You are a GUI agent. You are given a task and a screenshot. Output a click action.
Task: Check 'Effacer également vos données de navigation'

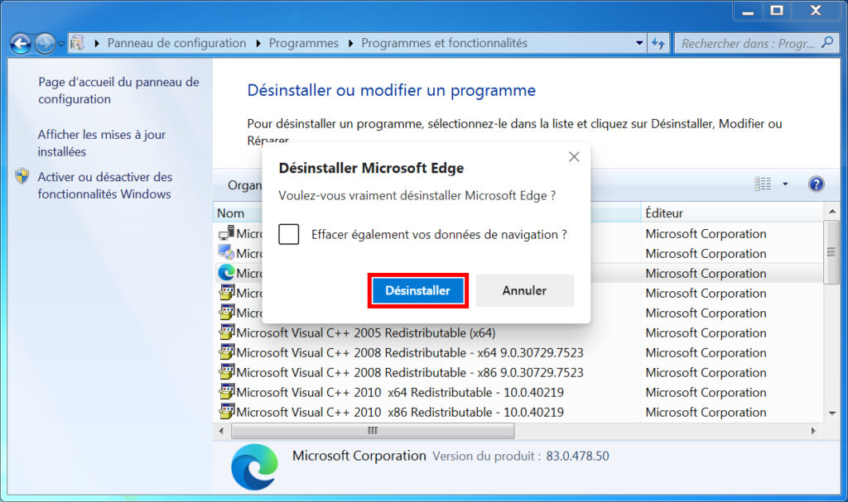(289, 235)
